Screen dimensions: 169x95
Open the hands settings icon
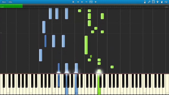point(162,2)
